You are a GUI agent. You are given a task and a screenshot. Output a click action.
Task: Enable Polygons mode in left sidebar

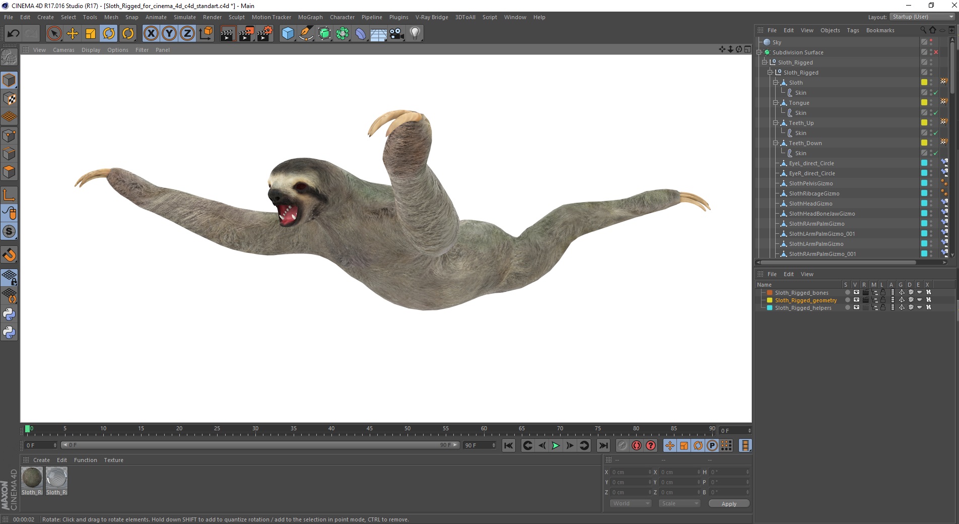[9, 172]
